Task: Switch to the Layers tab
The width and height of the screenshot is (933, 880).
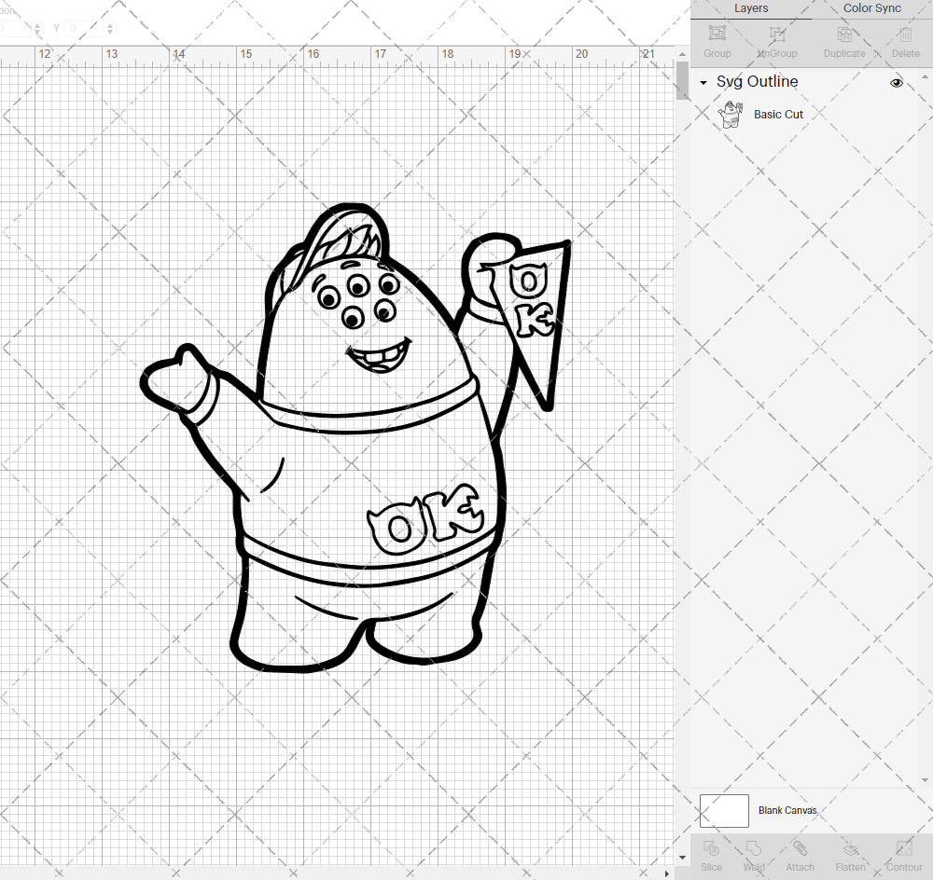Action: (751, 8)
